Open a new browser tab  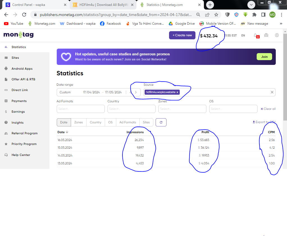coord(210,5)
